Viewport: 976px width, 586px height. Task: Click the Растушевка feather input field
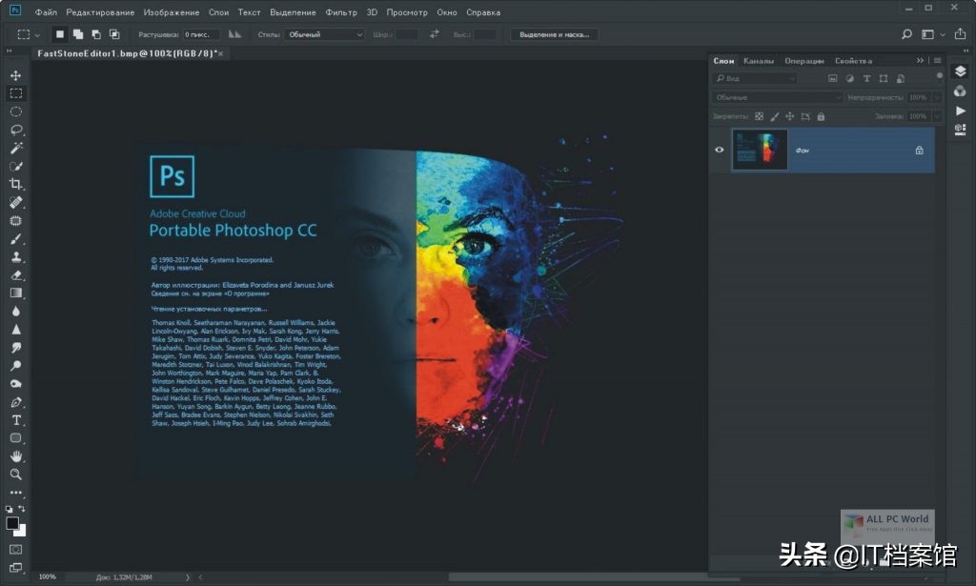(201, 34)
